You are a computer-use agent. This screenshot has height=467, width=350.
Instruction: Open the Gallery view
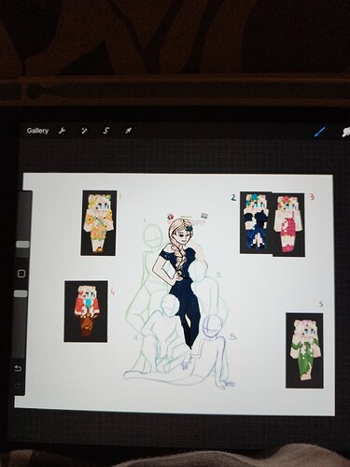click(37, 131)
